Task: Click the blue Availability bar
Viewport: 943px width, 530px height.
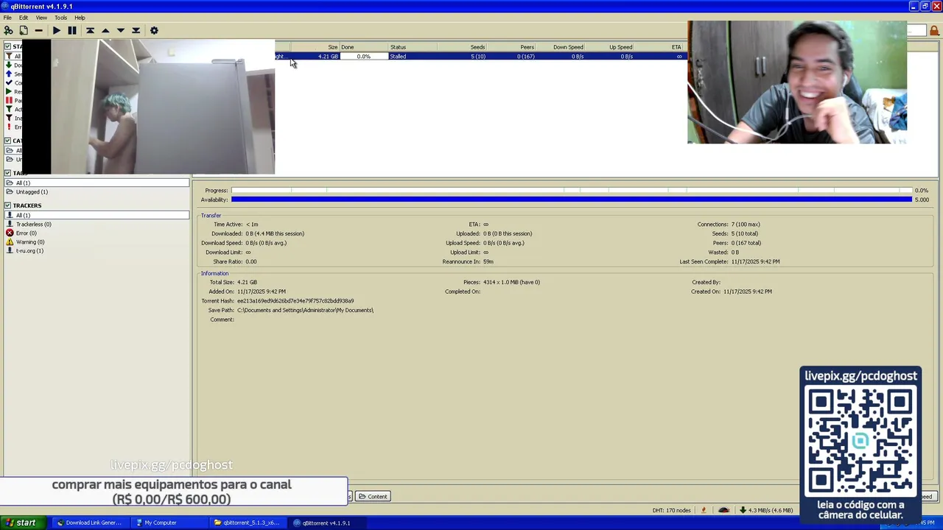Action: click(x=571, y=199)
